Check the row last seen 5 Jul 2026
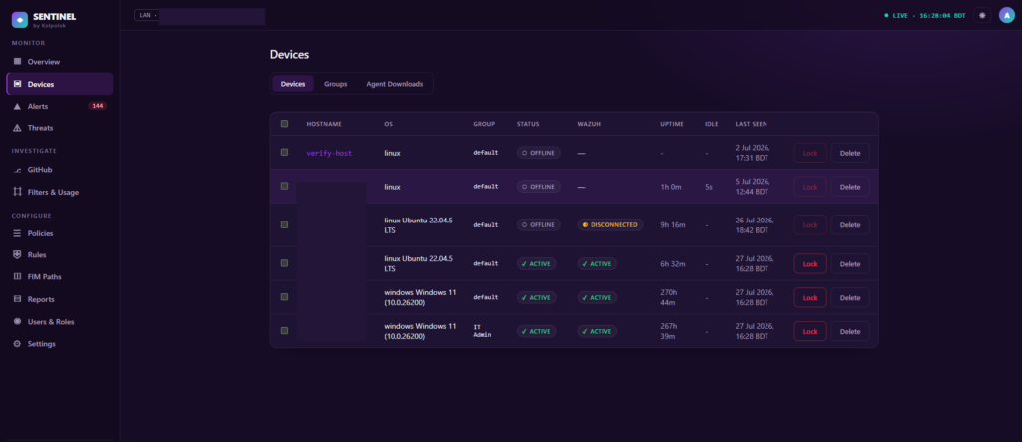Image resolution: width=1022 pixels, height=442 pixels. 284,186
